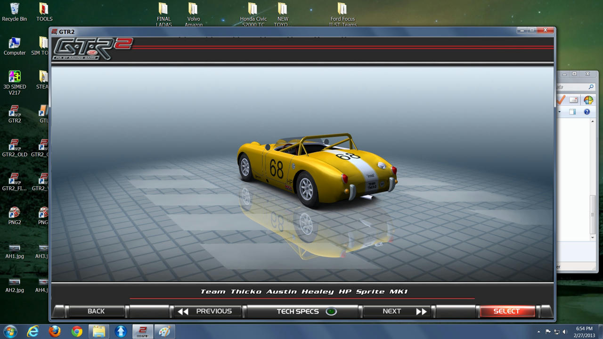Click the yellow Austin Healey car preview
This screenshot has width=603, height=339.
coord(317,171)
